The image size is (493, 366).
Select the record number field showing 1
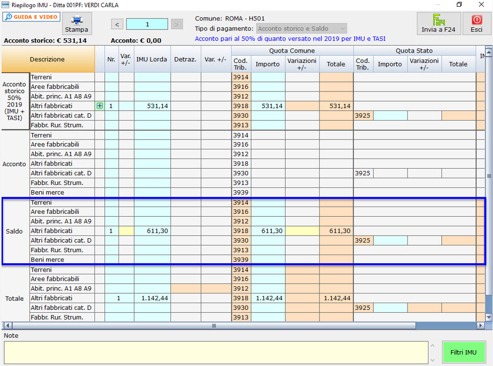coord(147,24)
